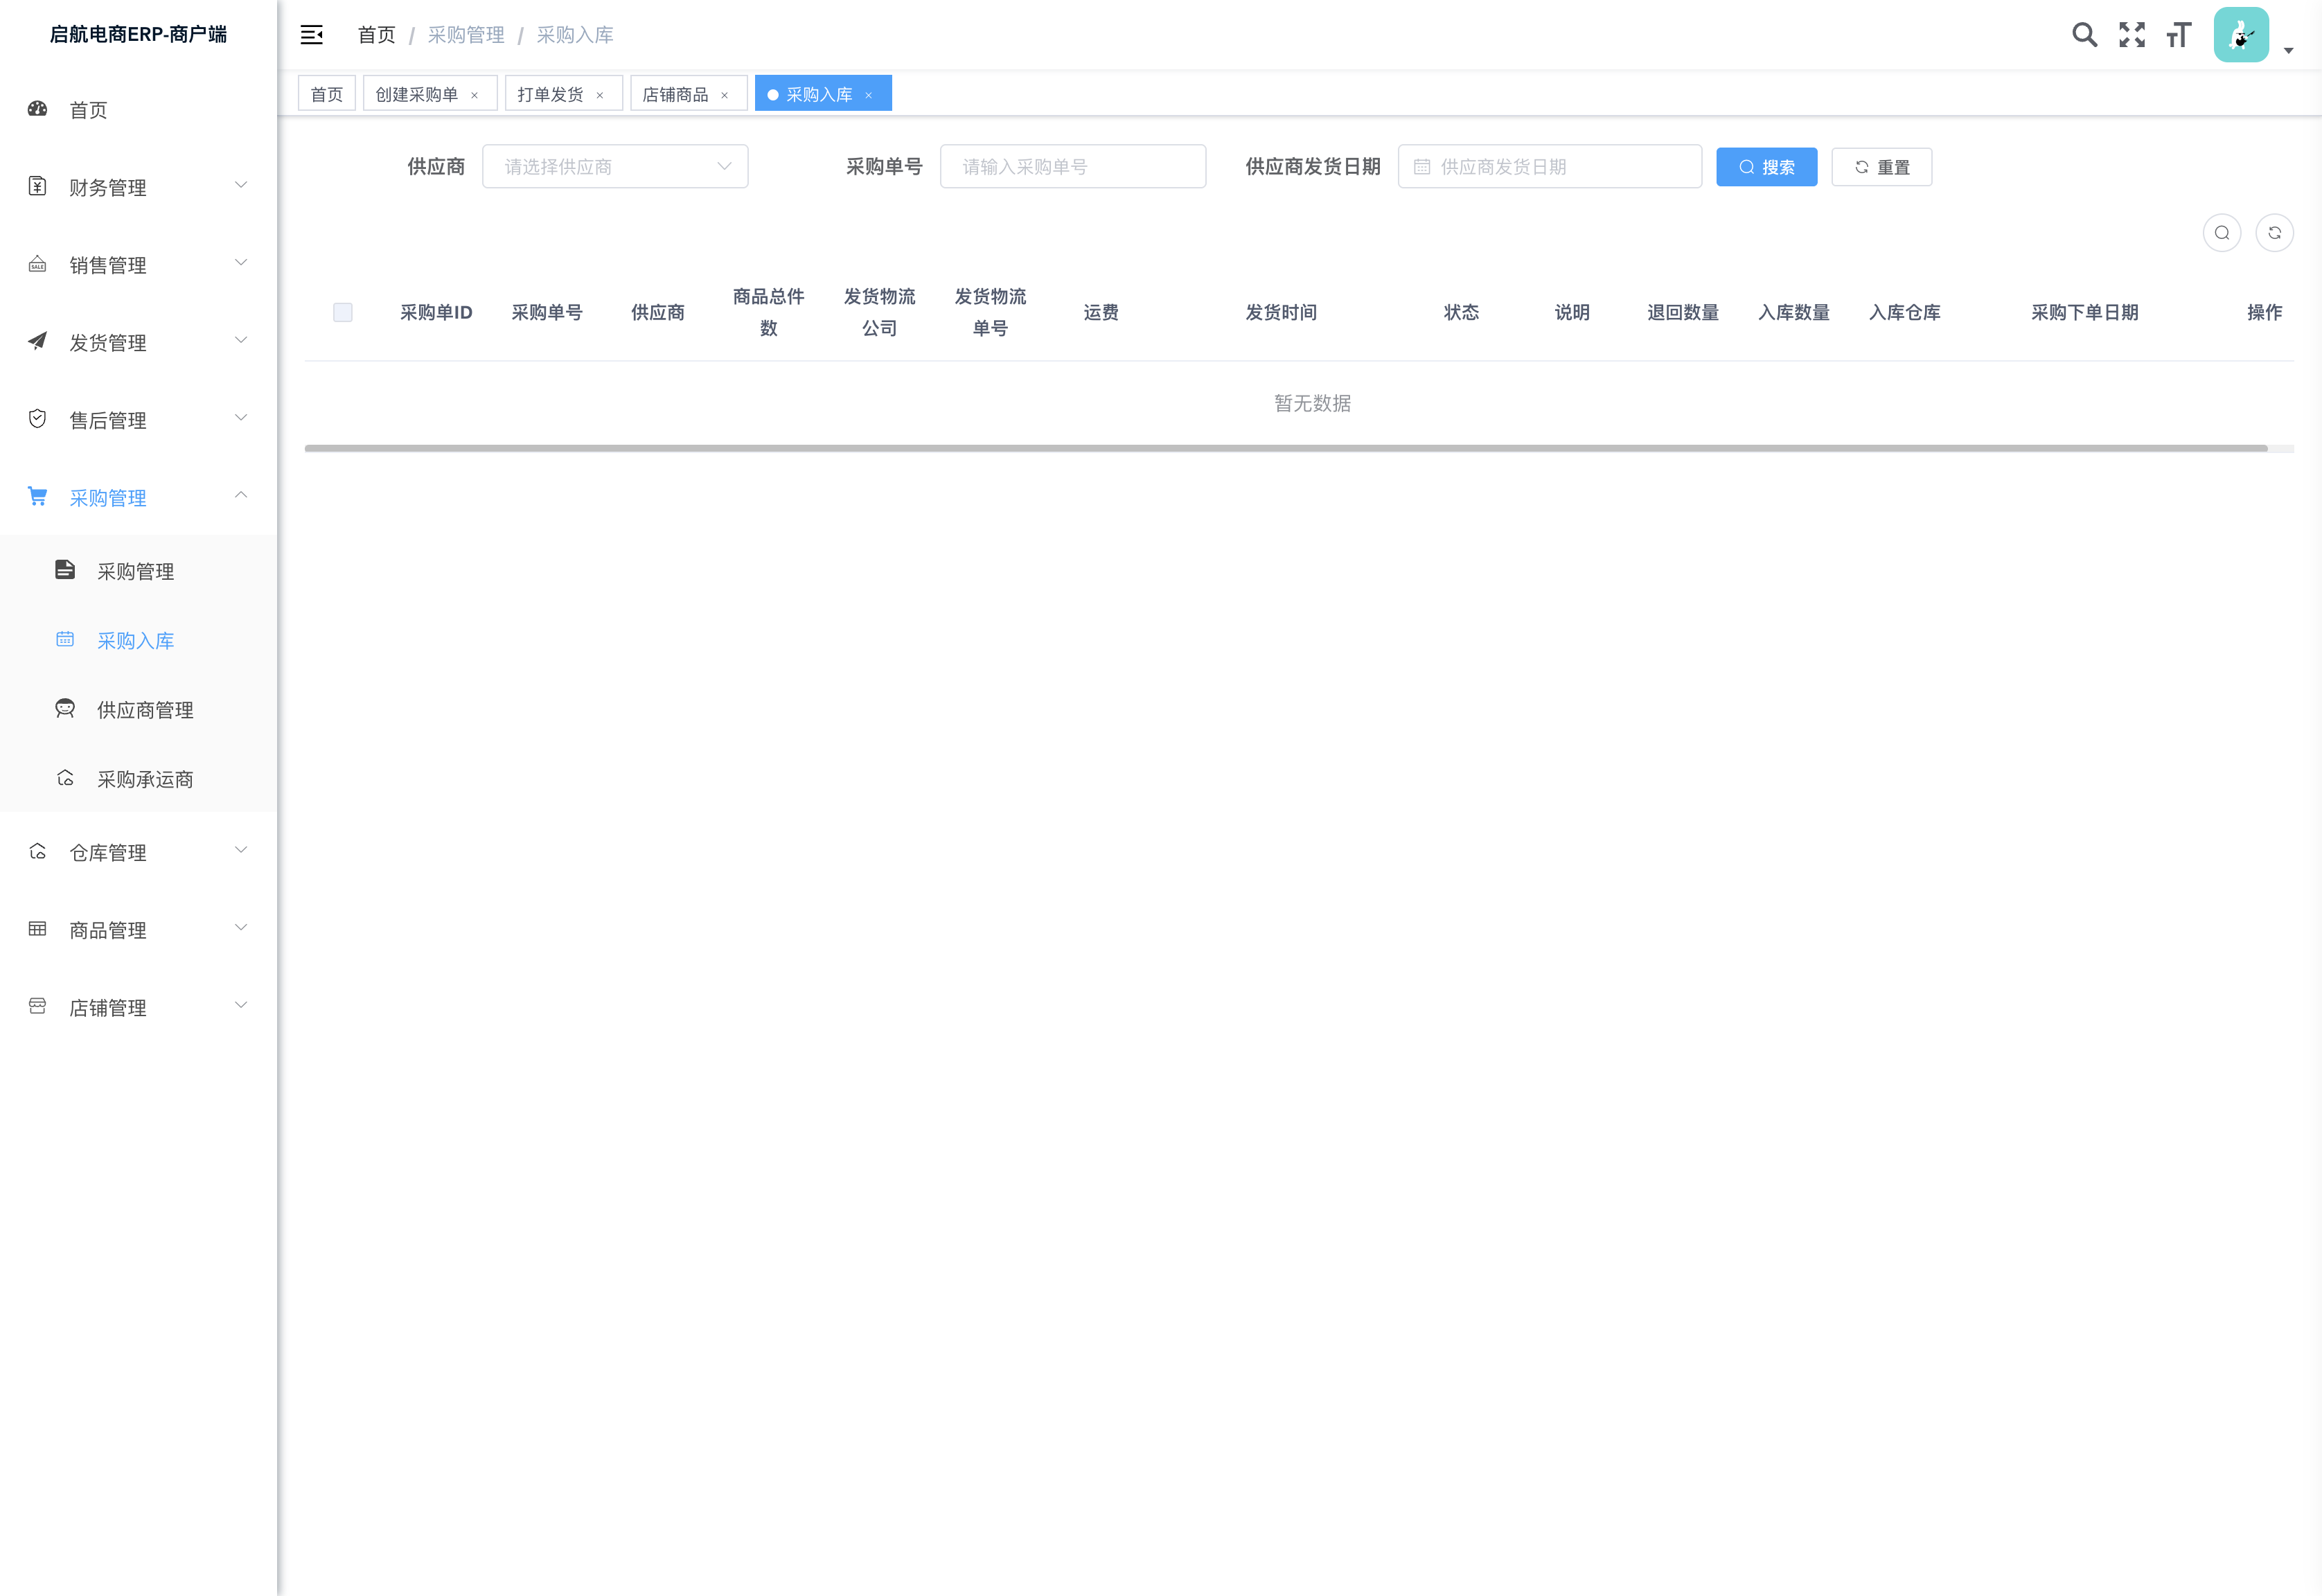
Task: Click the table horizontal scrollbar
Action: pyautogui.click(x=1285, y=448)
